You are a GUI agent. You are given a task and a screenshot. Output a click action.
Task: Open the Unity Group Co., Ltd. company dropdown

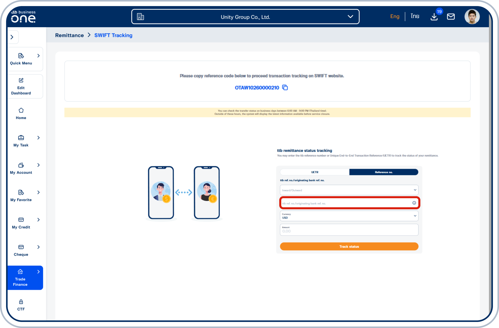245,17
